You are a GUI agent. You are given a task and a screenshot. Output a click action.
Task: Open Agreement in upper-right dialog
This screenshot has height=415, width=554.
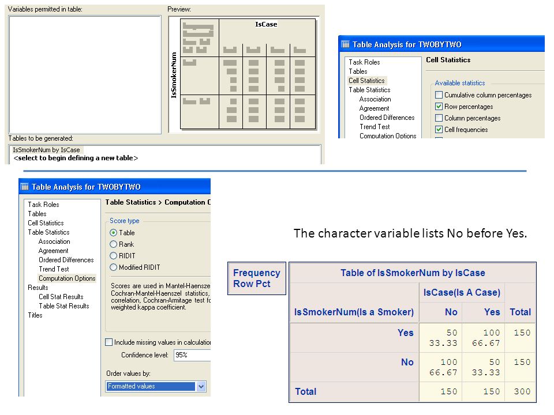[x=374, y=108]
